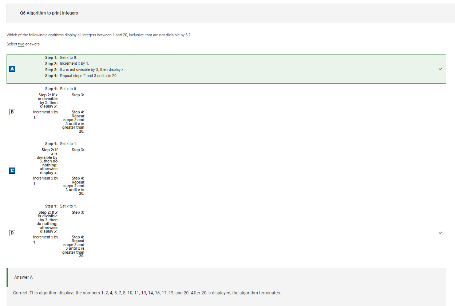Click the 'Correct. This algorithm displays' explanation
Viewport: 455px width, 306px height.
147,293
